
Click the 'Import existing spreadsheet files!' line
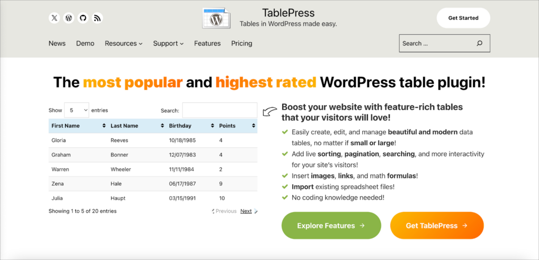(343, 187)
